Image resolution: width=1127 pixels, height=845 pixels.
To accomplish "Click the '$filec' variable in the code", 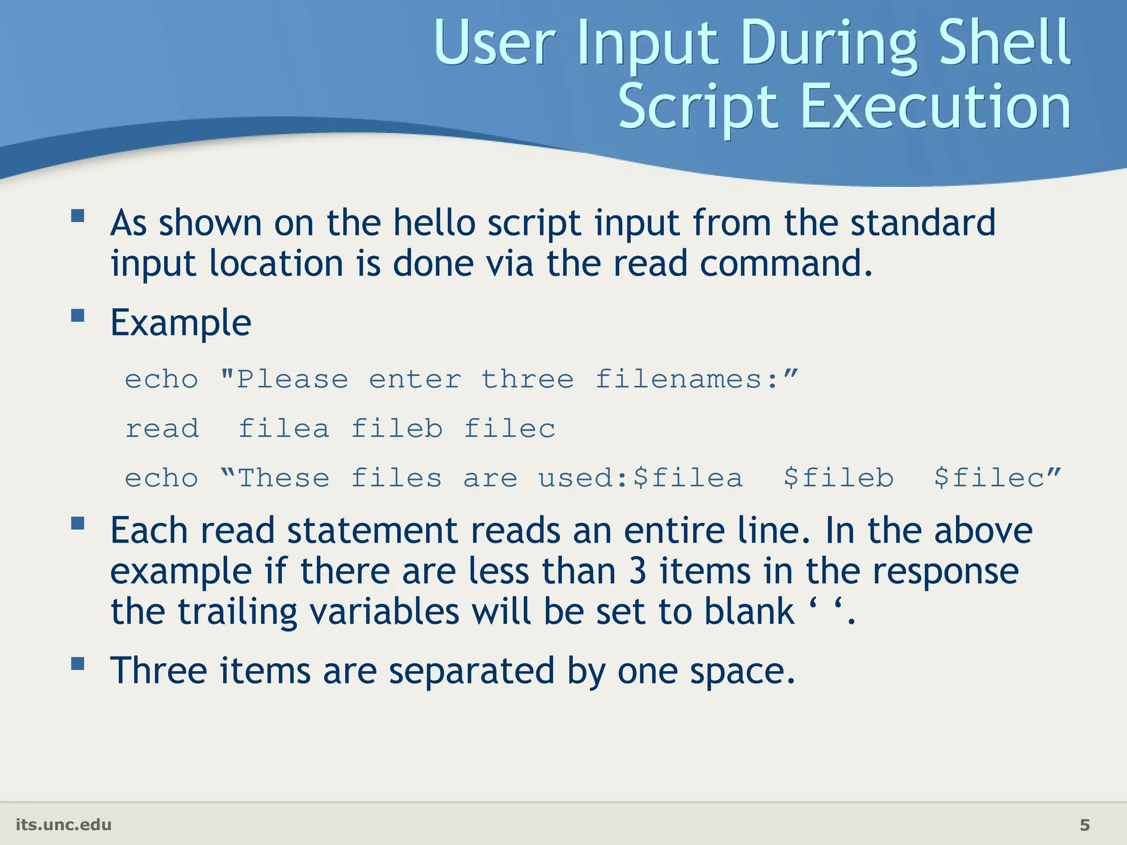I will [x=989, y=478].
